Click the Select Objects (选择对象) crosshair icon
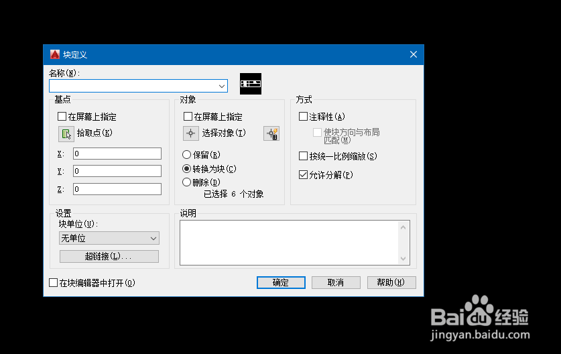The image size is (561, 354). pyautogui.click(x=191, y=133)
